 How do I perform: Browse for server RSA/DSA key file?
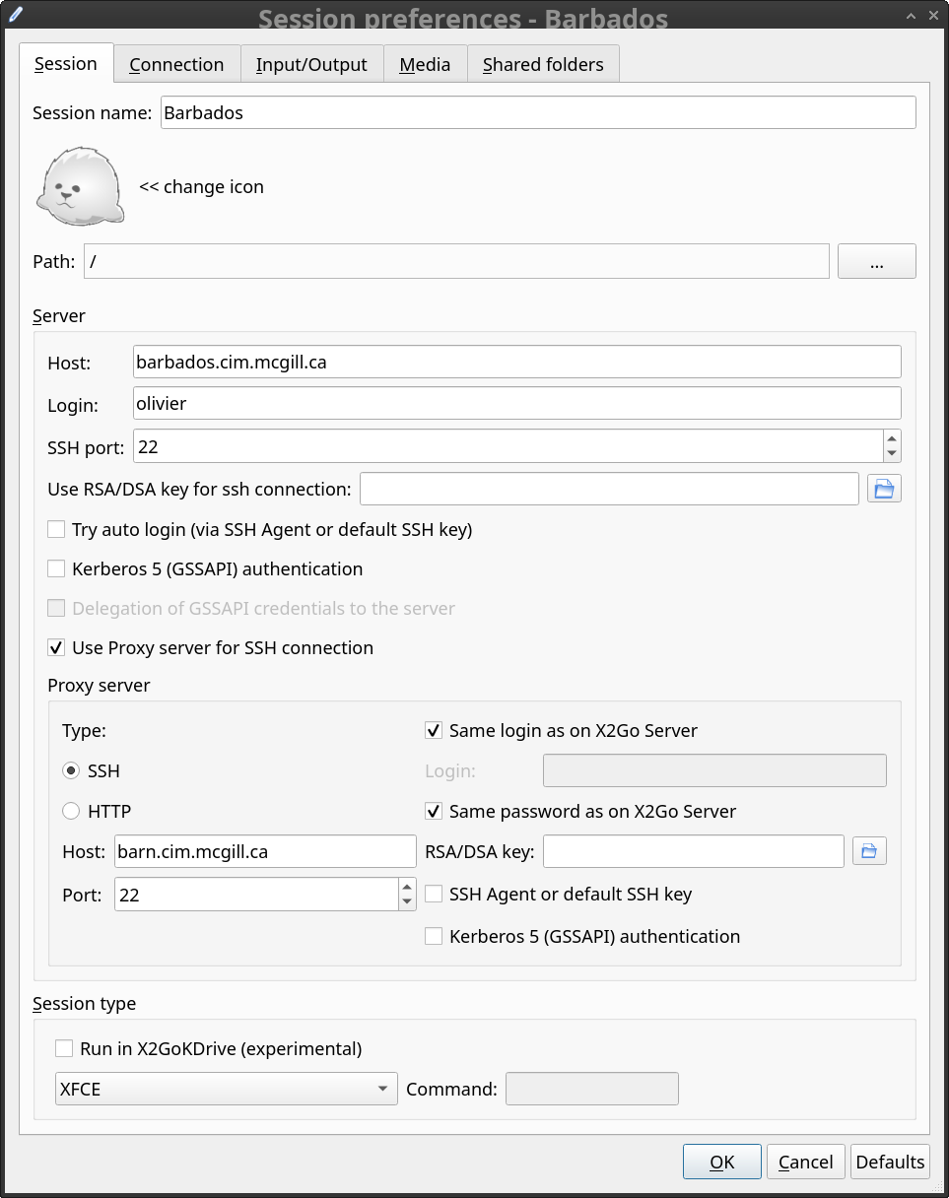pyautogui.click(x=884, y=489)
